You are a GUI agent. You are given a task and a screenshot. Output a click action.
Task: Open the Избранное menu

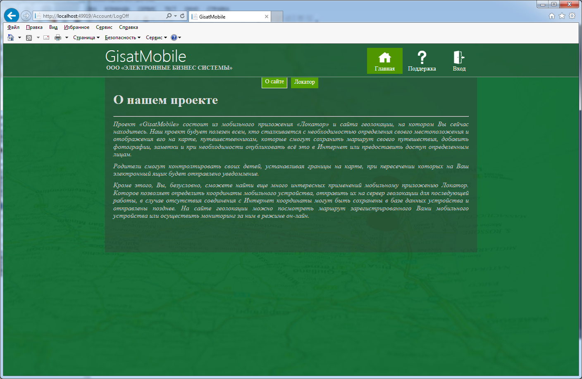pos(76,27)
